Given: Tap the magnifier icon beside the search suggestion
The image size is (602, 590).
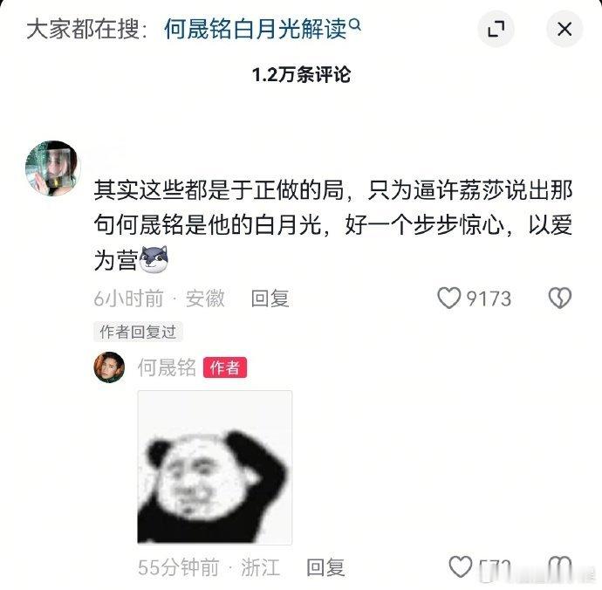Looking at the screenshot, I should pos(355,25).
